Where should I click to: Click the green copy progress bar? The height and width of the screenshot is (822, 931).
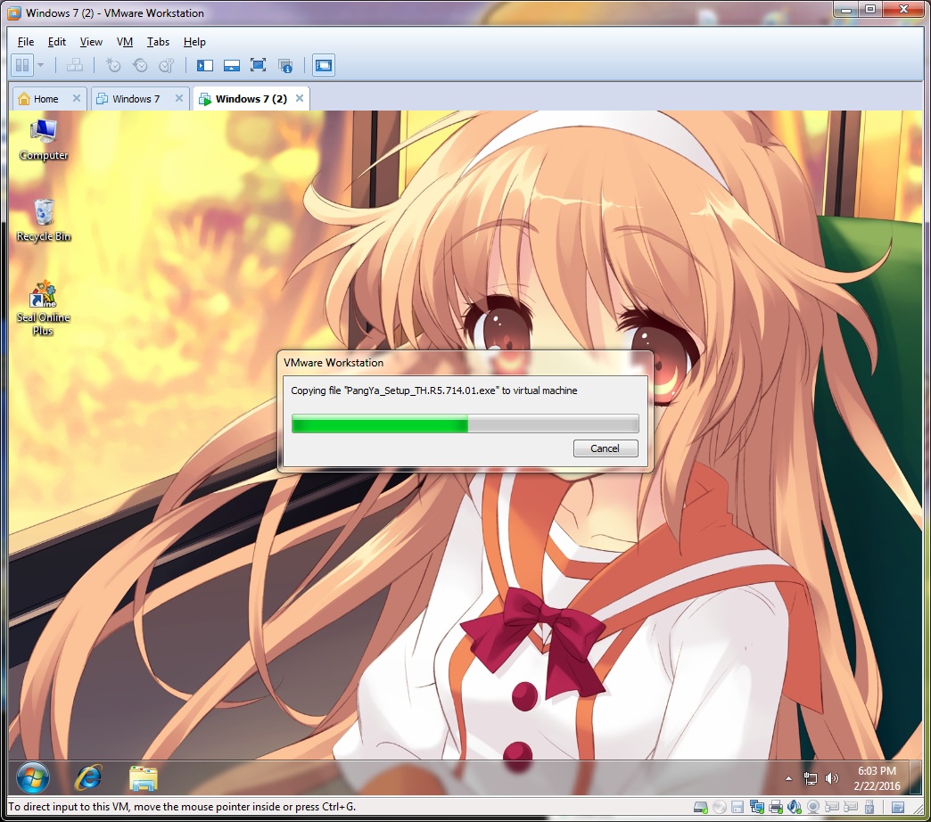click(x=465, y=423)
